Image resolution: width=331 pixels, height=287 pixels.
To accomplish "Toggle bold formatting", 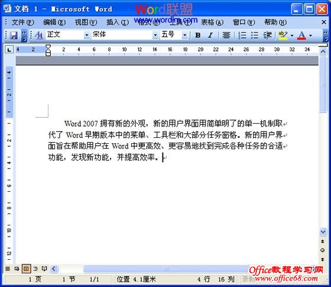I will (x=198, y=36).
